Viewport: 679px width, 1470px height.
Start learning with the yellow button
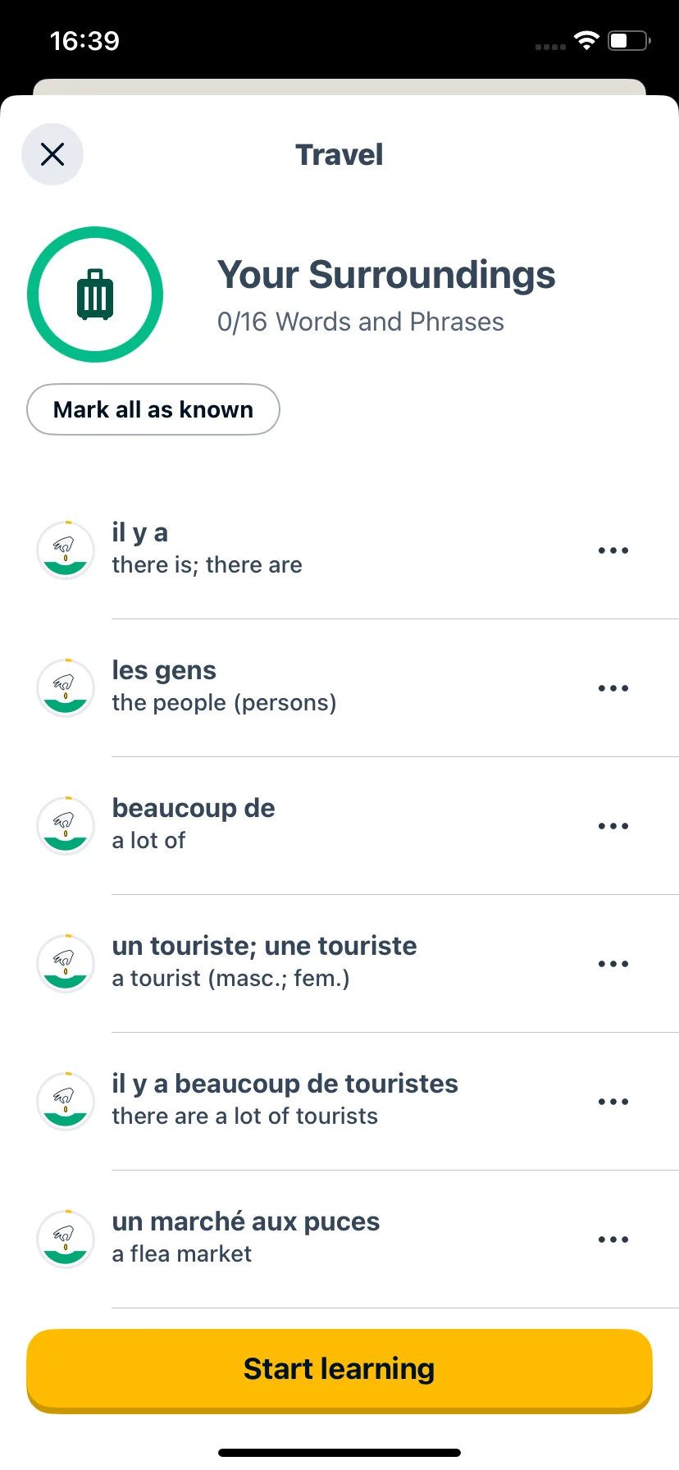(x=339, y=1370)
